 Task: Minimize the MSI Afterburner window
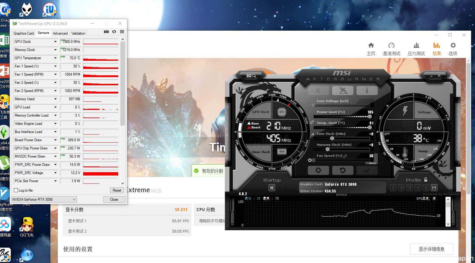click(x=431, y=76)
